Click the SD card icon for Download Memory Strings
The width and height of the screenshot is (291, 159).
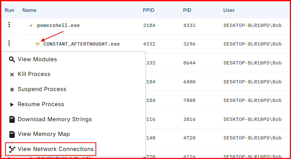(x=12, y=119)
